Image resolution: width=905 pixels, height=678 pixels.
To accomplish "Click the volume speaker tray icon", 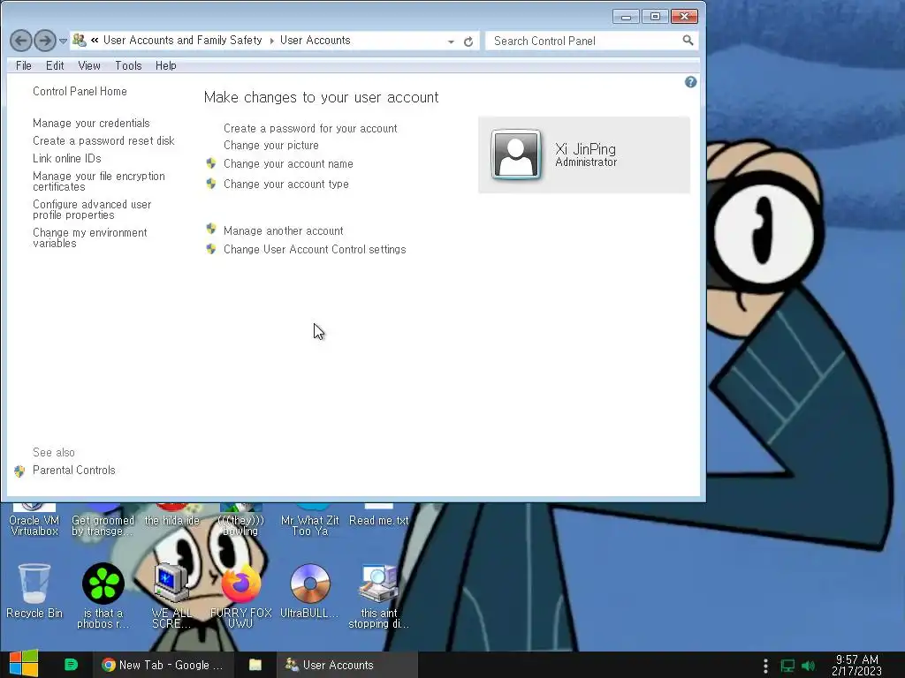I will 809,666.
